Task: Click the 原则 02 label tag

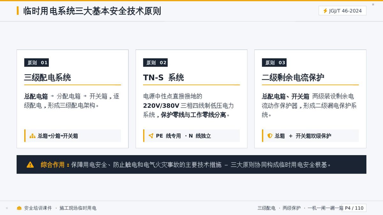Action: (155, 63)
